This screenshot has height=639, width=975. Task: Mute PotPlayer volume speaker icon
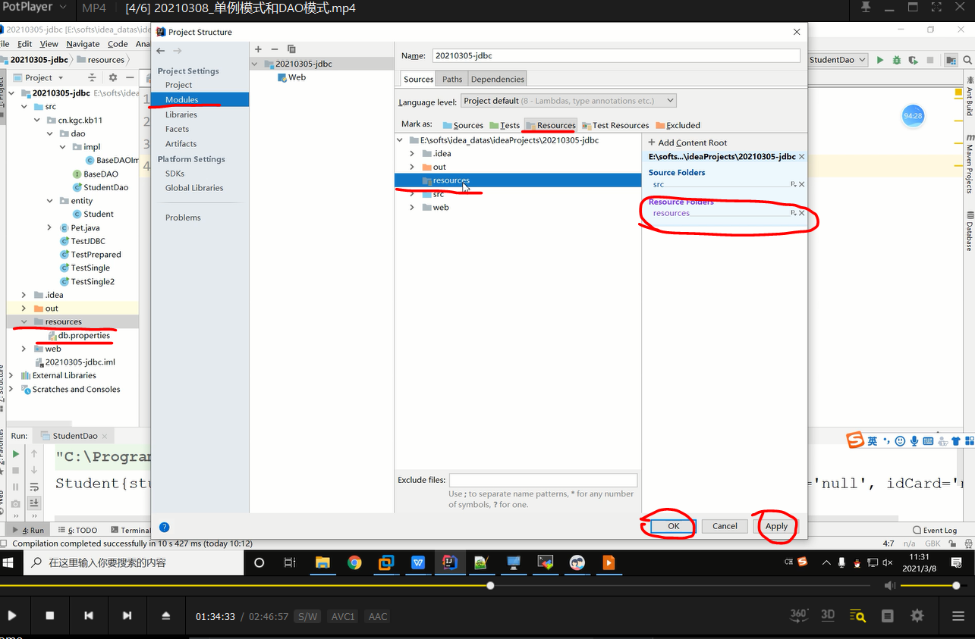click(x=890, y=585)
